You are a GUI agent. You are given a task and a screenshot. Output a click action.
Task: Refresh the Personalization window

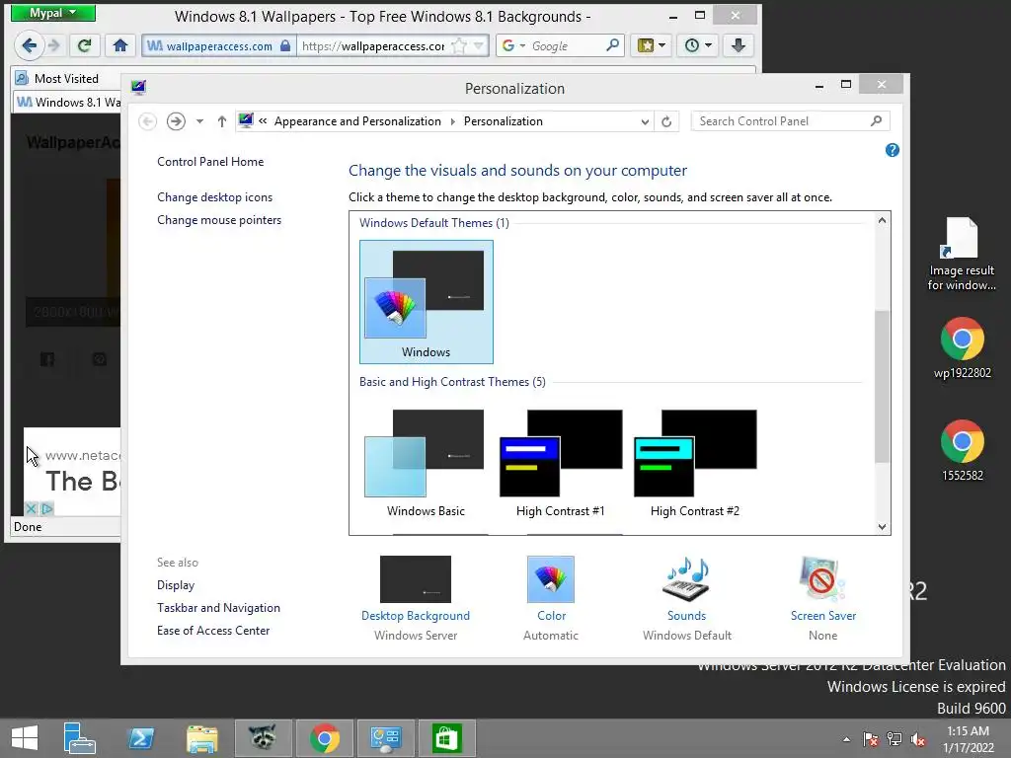666,121
